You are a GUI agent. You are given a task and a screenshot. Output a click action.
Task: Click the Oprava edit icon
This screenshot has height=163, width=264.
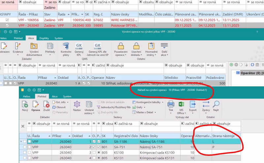(36, 105)
